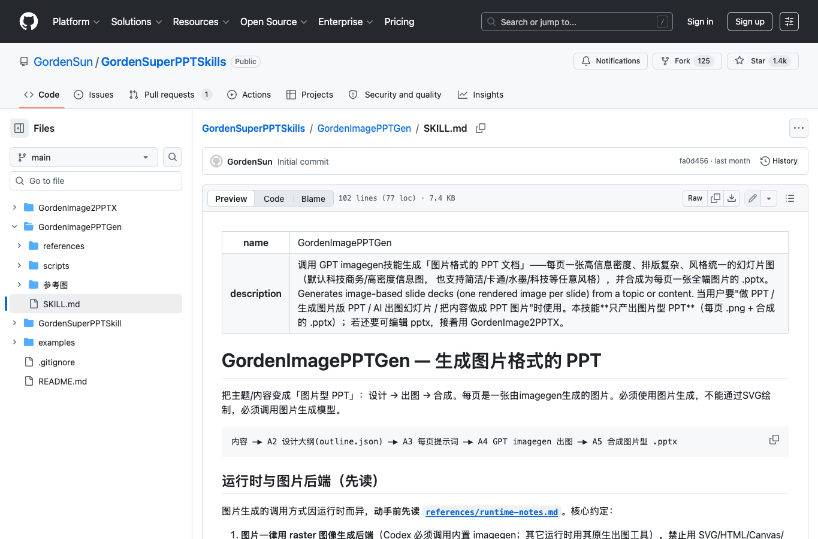
Task: Switch to Preview file view
Action: 231,198
